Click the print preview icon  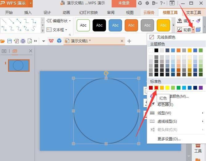point(30,41)
